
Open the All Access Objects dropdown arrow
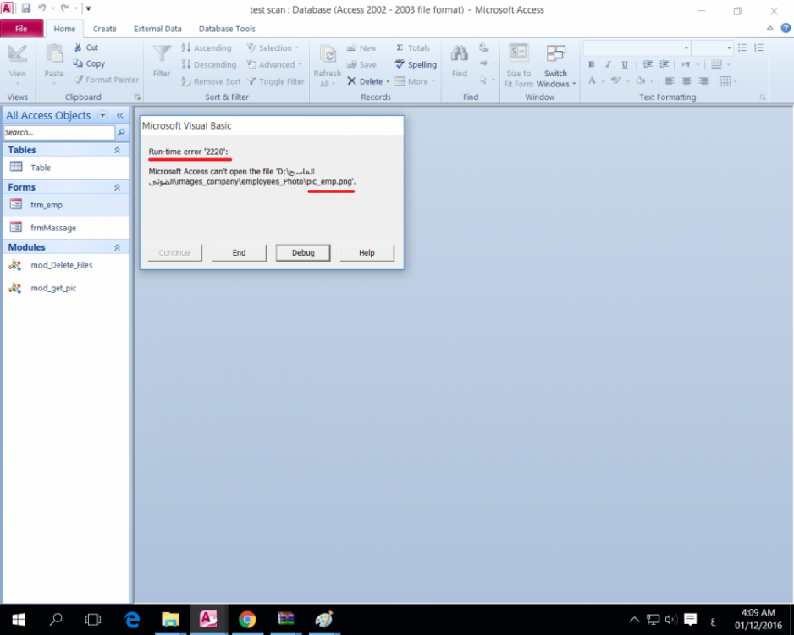pyautogui.click(x=102, y=115)
